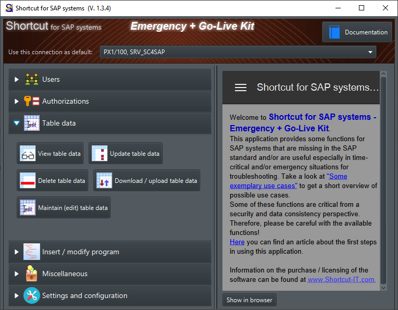Open the hamburger menu in help panel
Image resolution: width=398 pixels, height=310 pixels.
tap(241, 88)
